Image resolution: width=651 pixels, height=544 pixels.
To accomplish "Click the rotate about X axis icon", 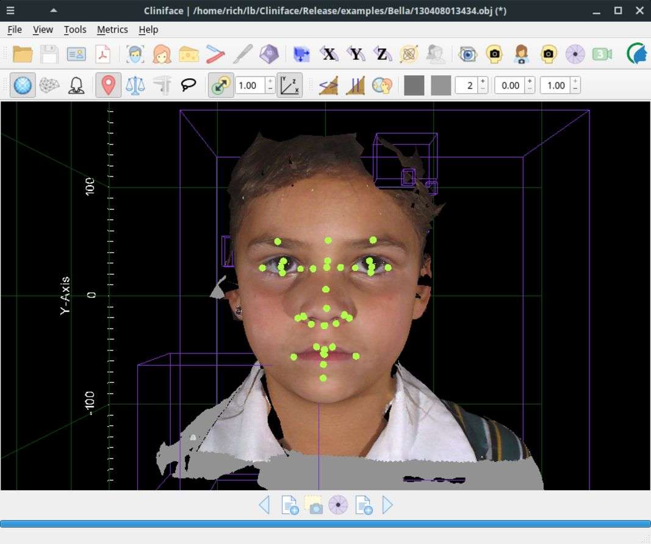I will pos(329,54).
